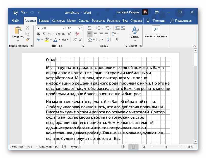Open the Exo 2.0 font name dropdown
Screen dimensions: 206x158
[64, 28]
